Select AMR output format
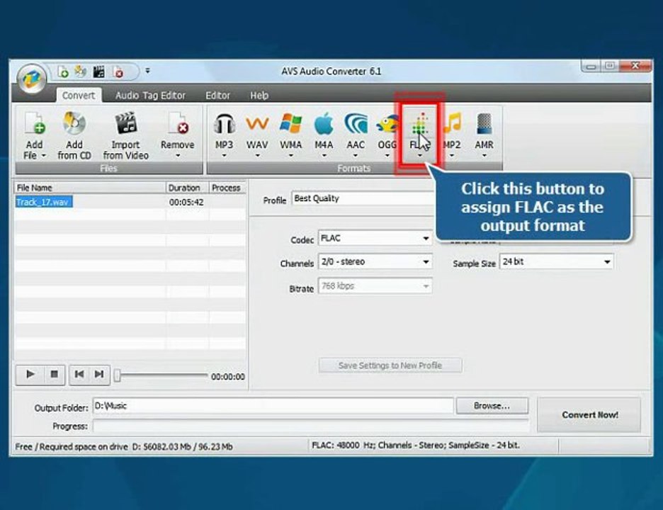 point(484,135)
